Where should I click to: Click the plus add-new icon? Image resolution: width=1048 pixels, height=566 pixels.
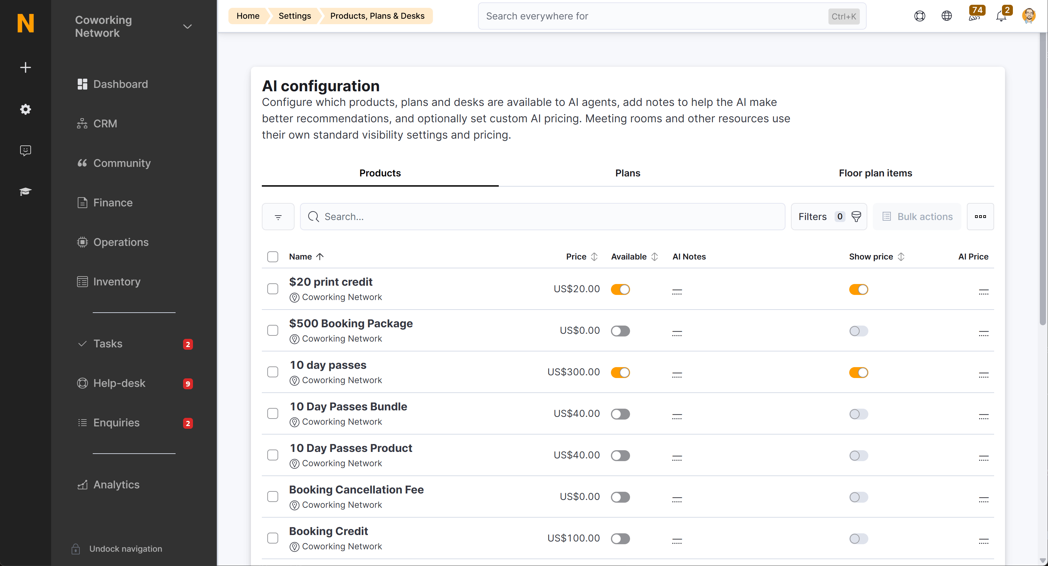[x=25, y=67]
